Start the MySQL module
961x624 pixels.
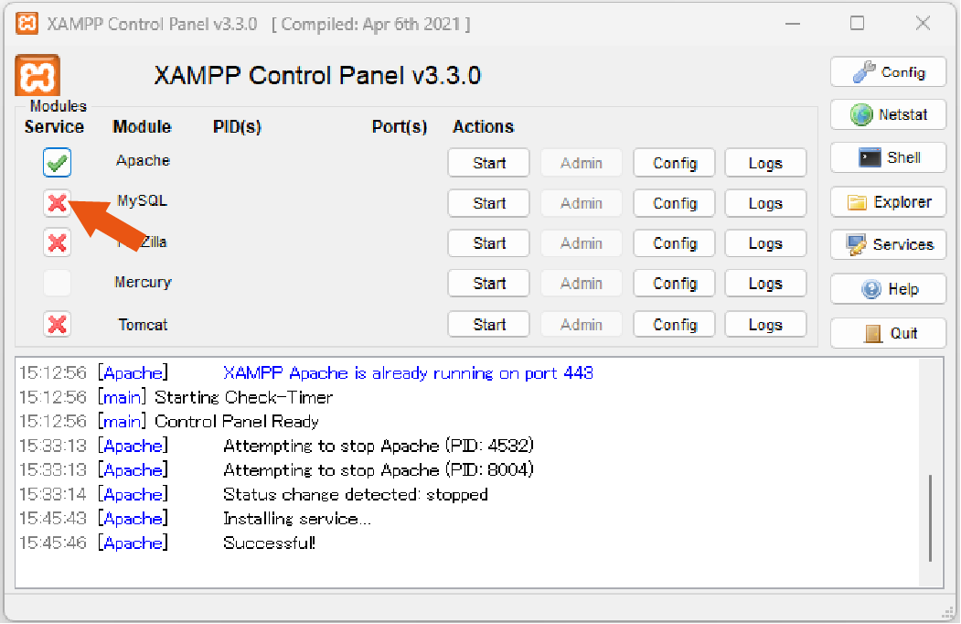488,203
